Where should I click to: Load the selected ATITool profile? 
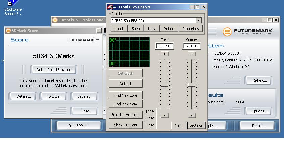tap(119, 29)
